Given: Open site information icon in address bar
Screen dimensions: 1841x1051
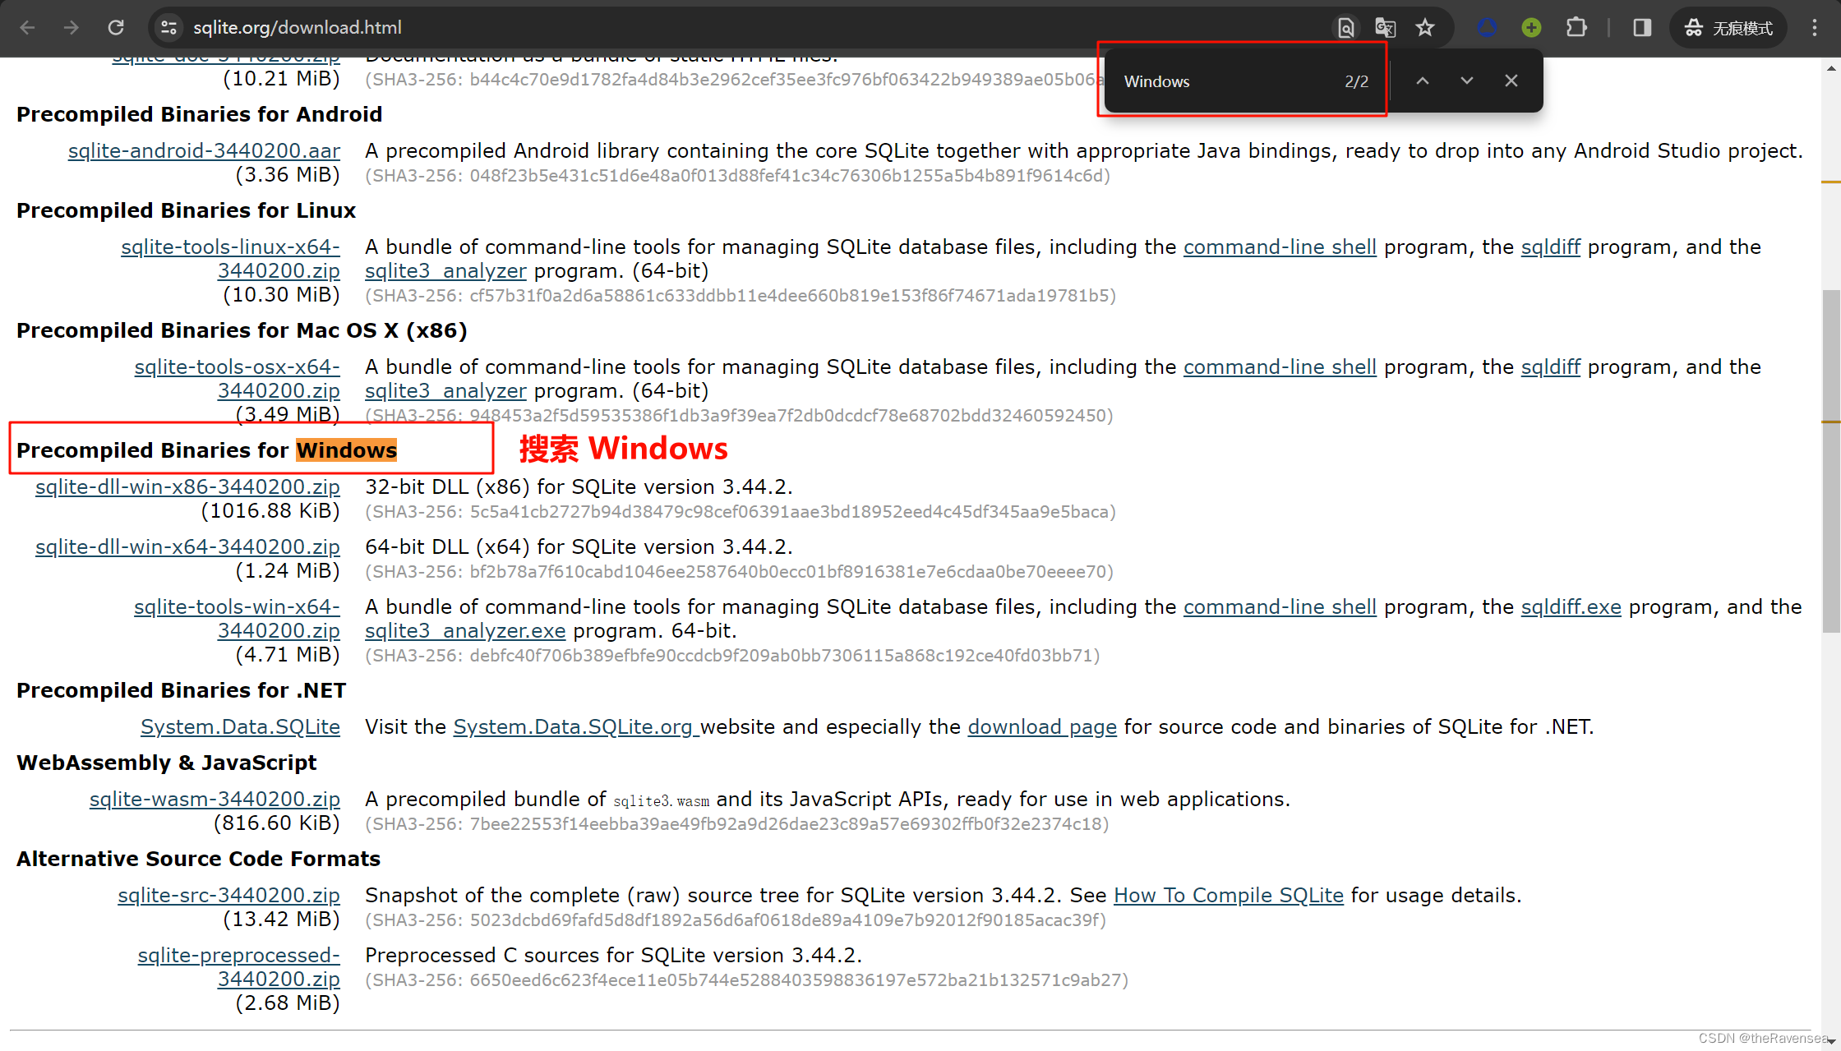Looking at the screenshot, I should pos(168,27).
